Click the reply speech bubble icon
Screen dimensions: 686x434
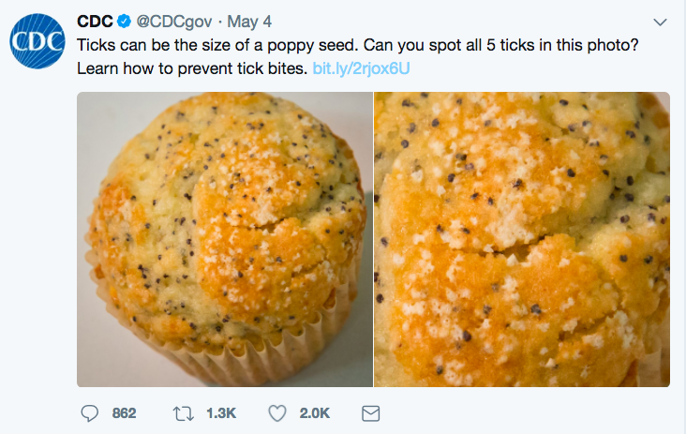(90, 412)
